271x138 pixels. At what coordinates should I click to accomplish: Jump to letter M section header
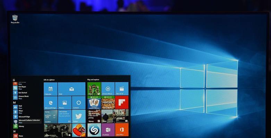(x=14, y=102)
